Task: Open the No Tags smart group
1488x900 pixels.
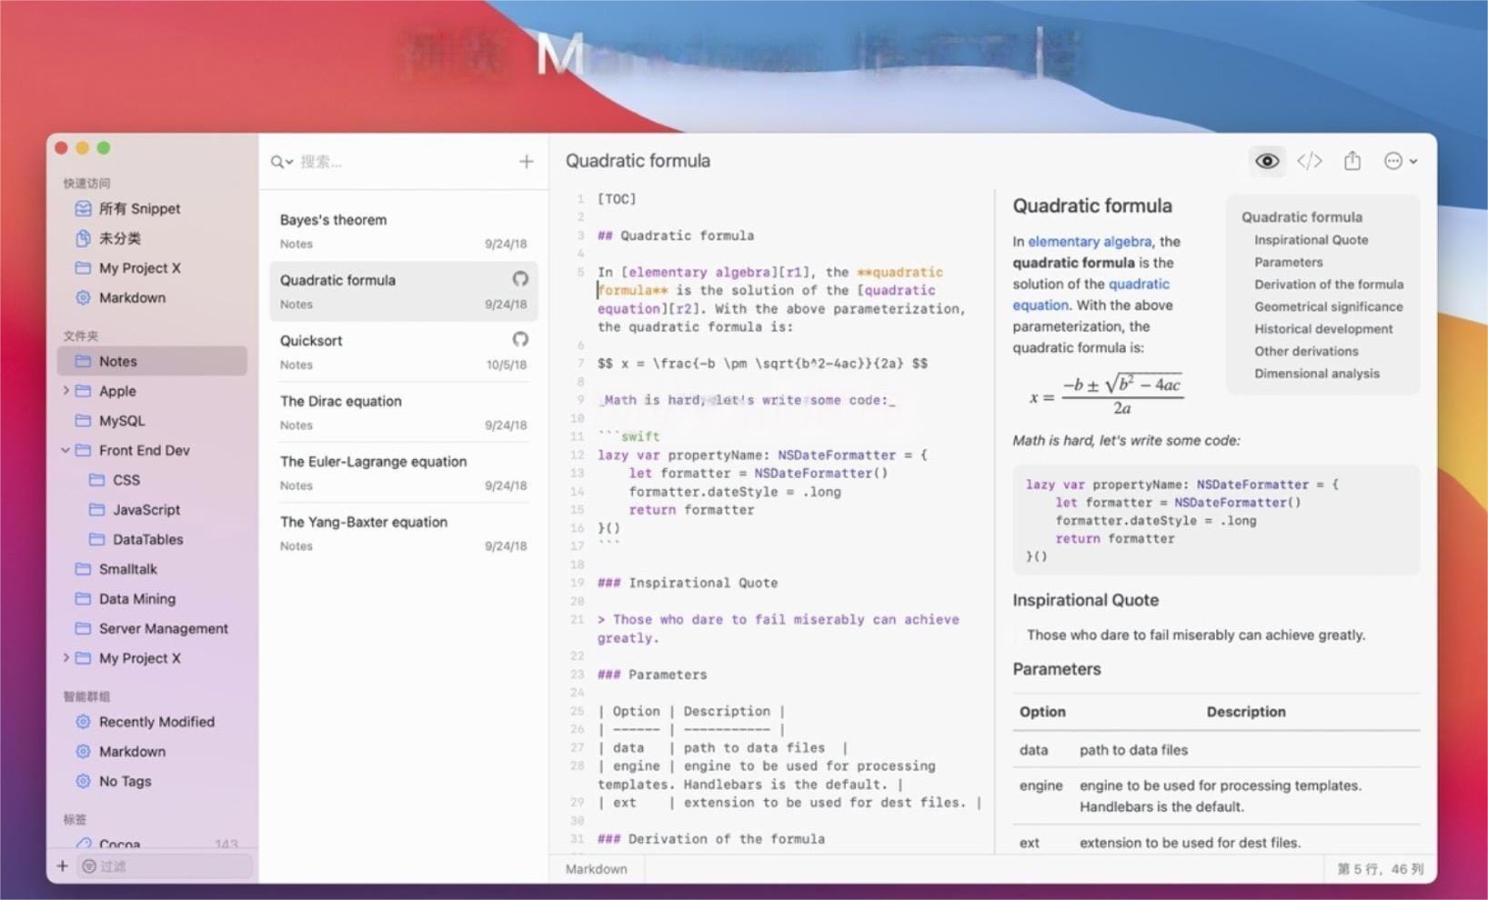Action: pos(125,781)
